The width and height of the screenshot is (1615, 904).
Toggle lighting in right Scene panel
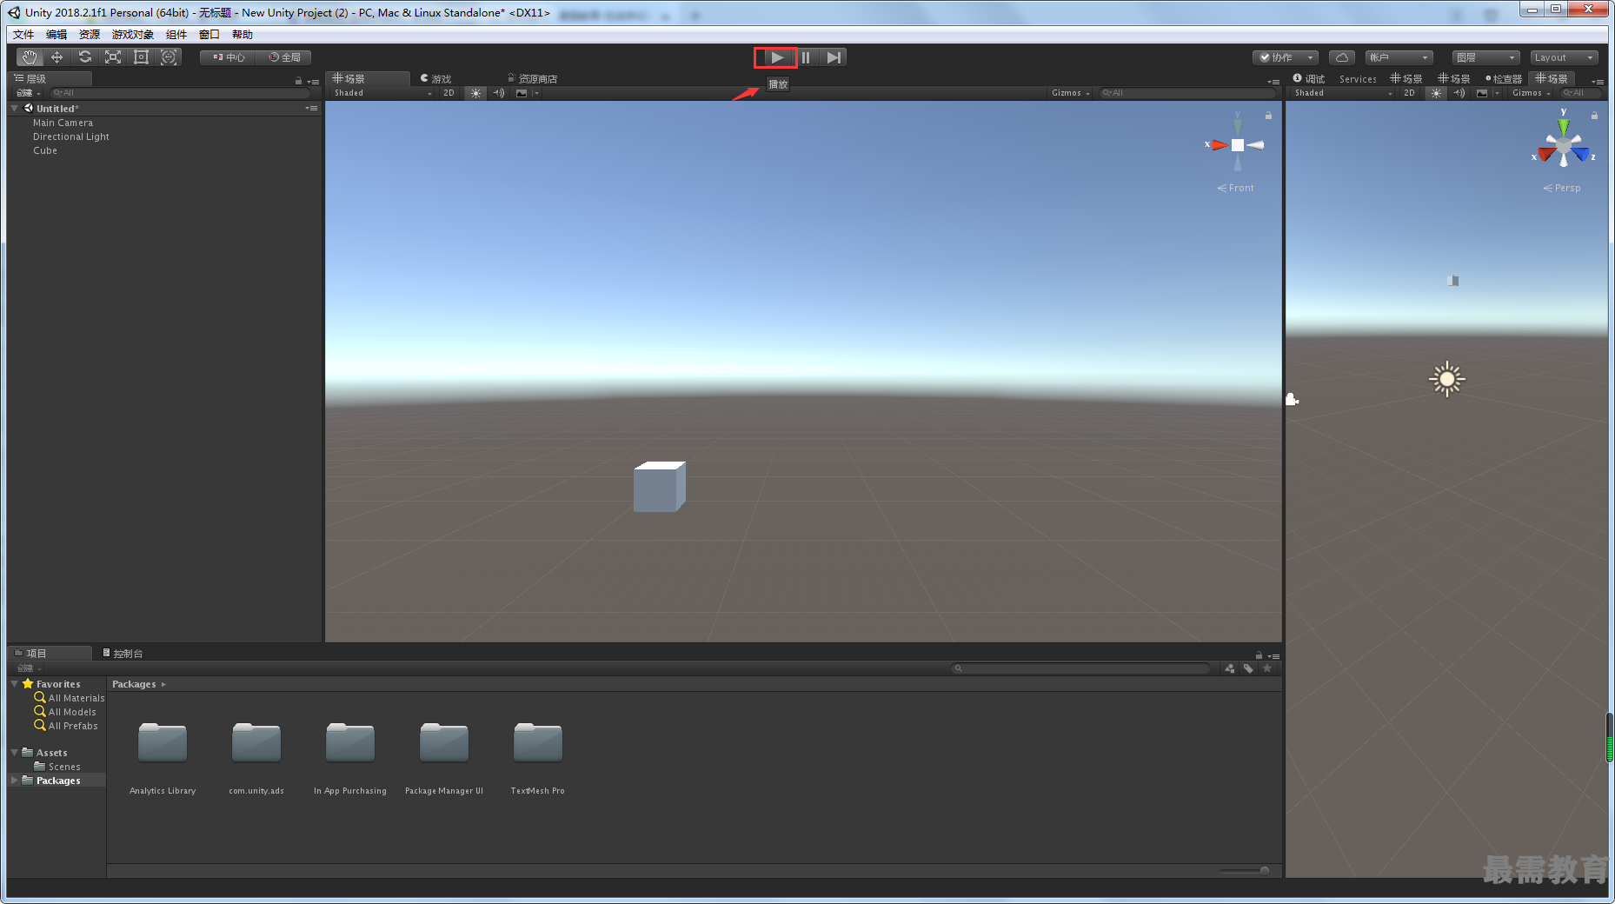pyautogui.click(x=1436, y=93)
